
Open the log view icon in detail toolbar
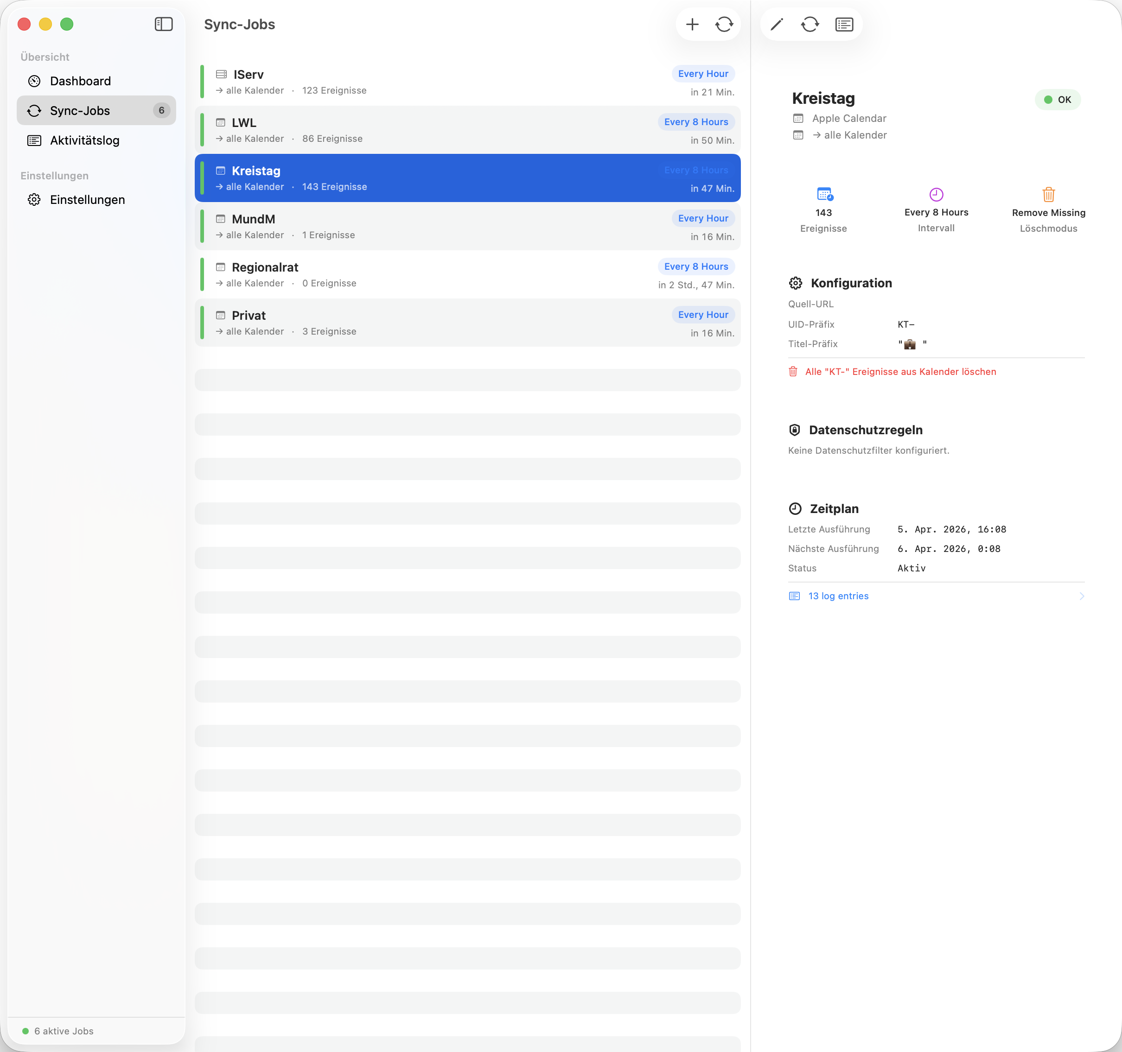(x=844, y=24)
